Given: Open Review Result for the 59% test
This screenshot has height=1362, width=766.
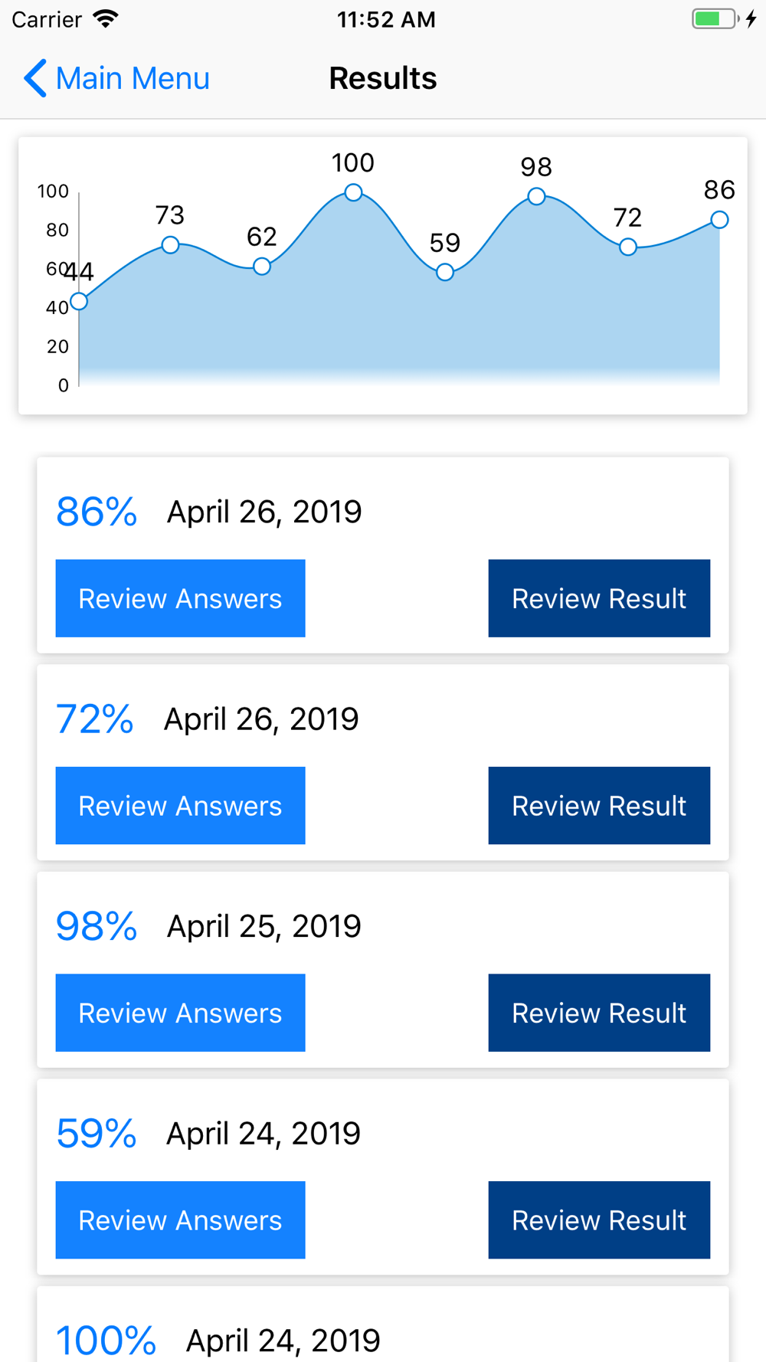Looking at the screenshot, I should tap(599, 1220).
